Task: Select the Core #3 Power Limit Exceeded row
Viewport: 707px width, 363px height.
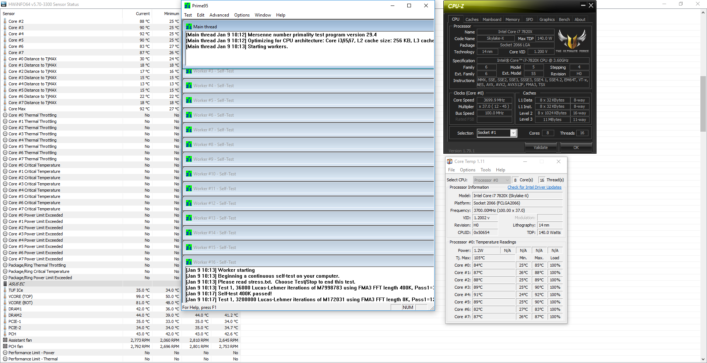Action: pos(91,234)
